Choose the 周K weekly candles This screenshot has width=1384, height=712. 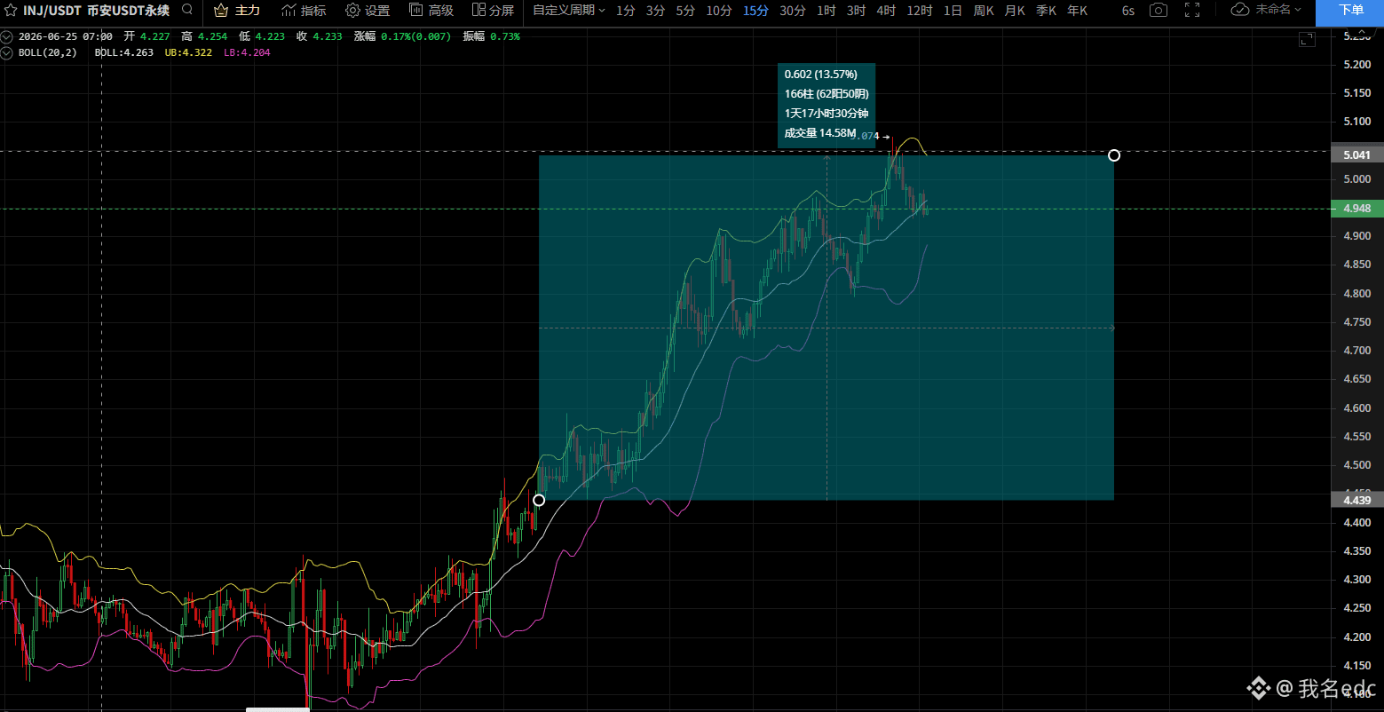[984, 11]
